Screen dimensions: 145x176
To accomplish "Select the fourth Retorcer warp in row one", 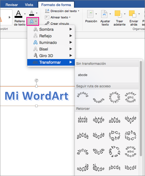I will pyautogui.click(x=130, y=120).
